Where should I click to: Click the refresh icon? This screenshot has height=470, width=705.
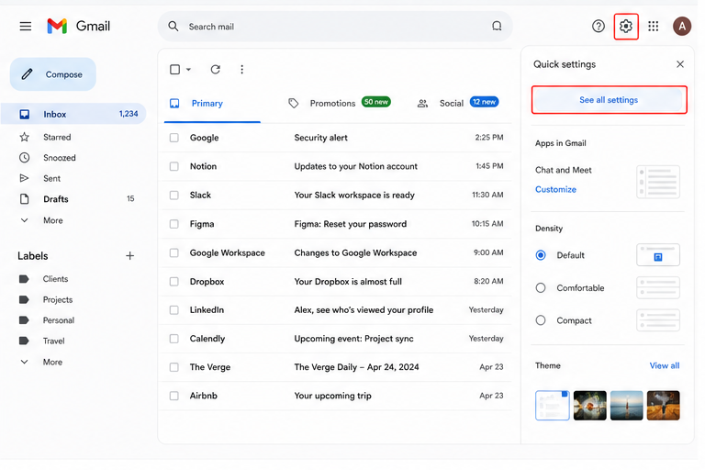(x=216, y=69)
